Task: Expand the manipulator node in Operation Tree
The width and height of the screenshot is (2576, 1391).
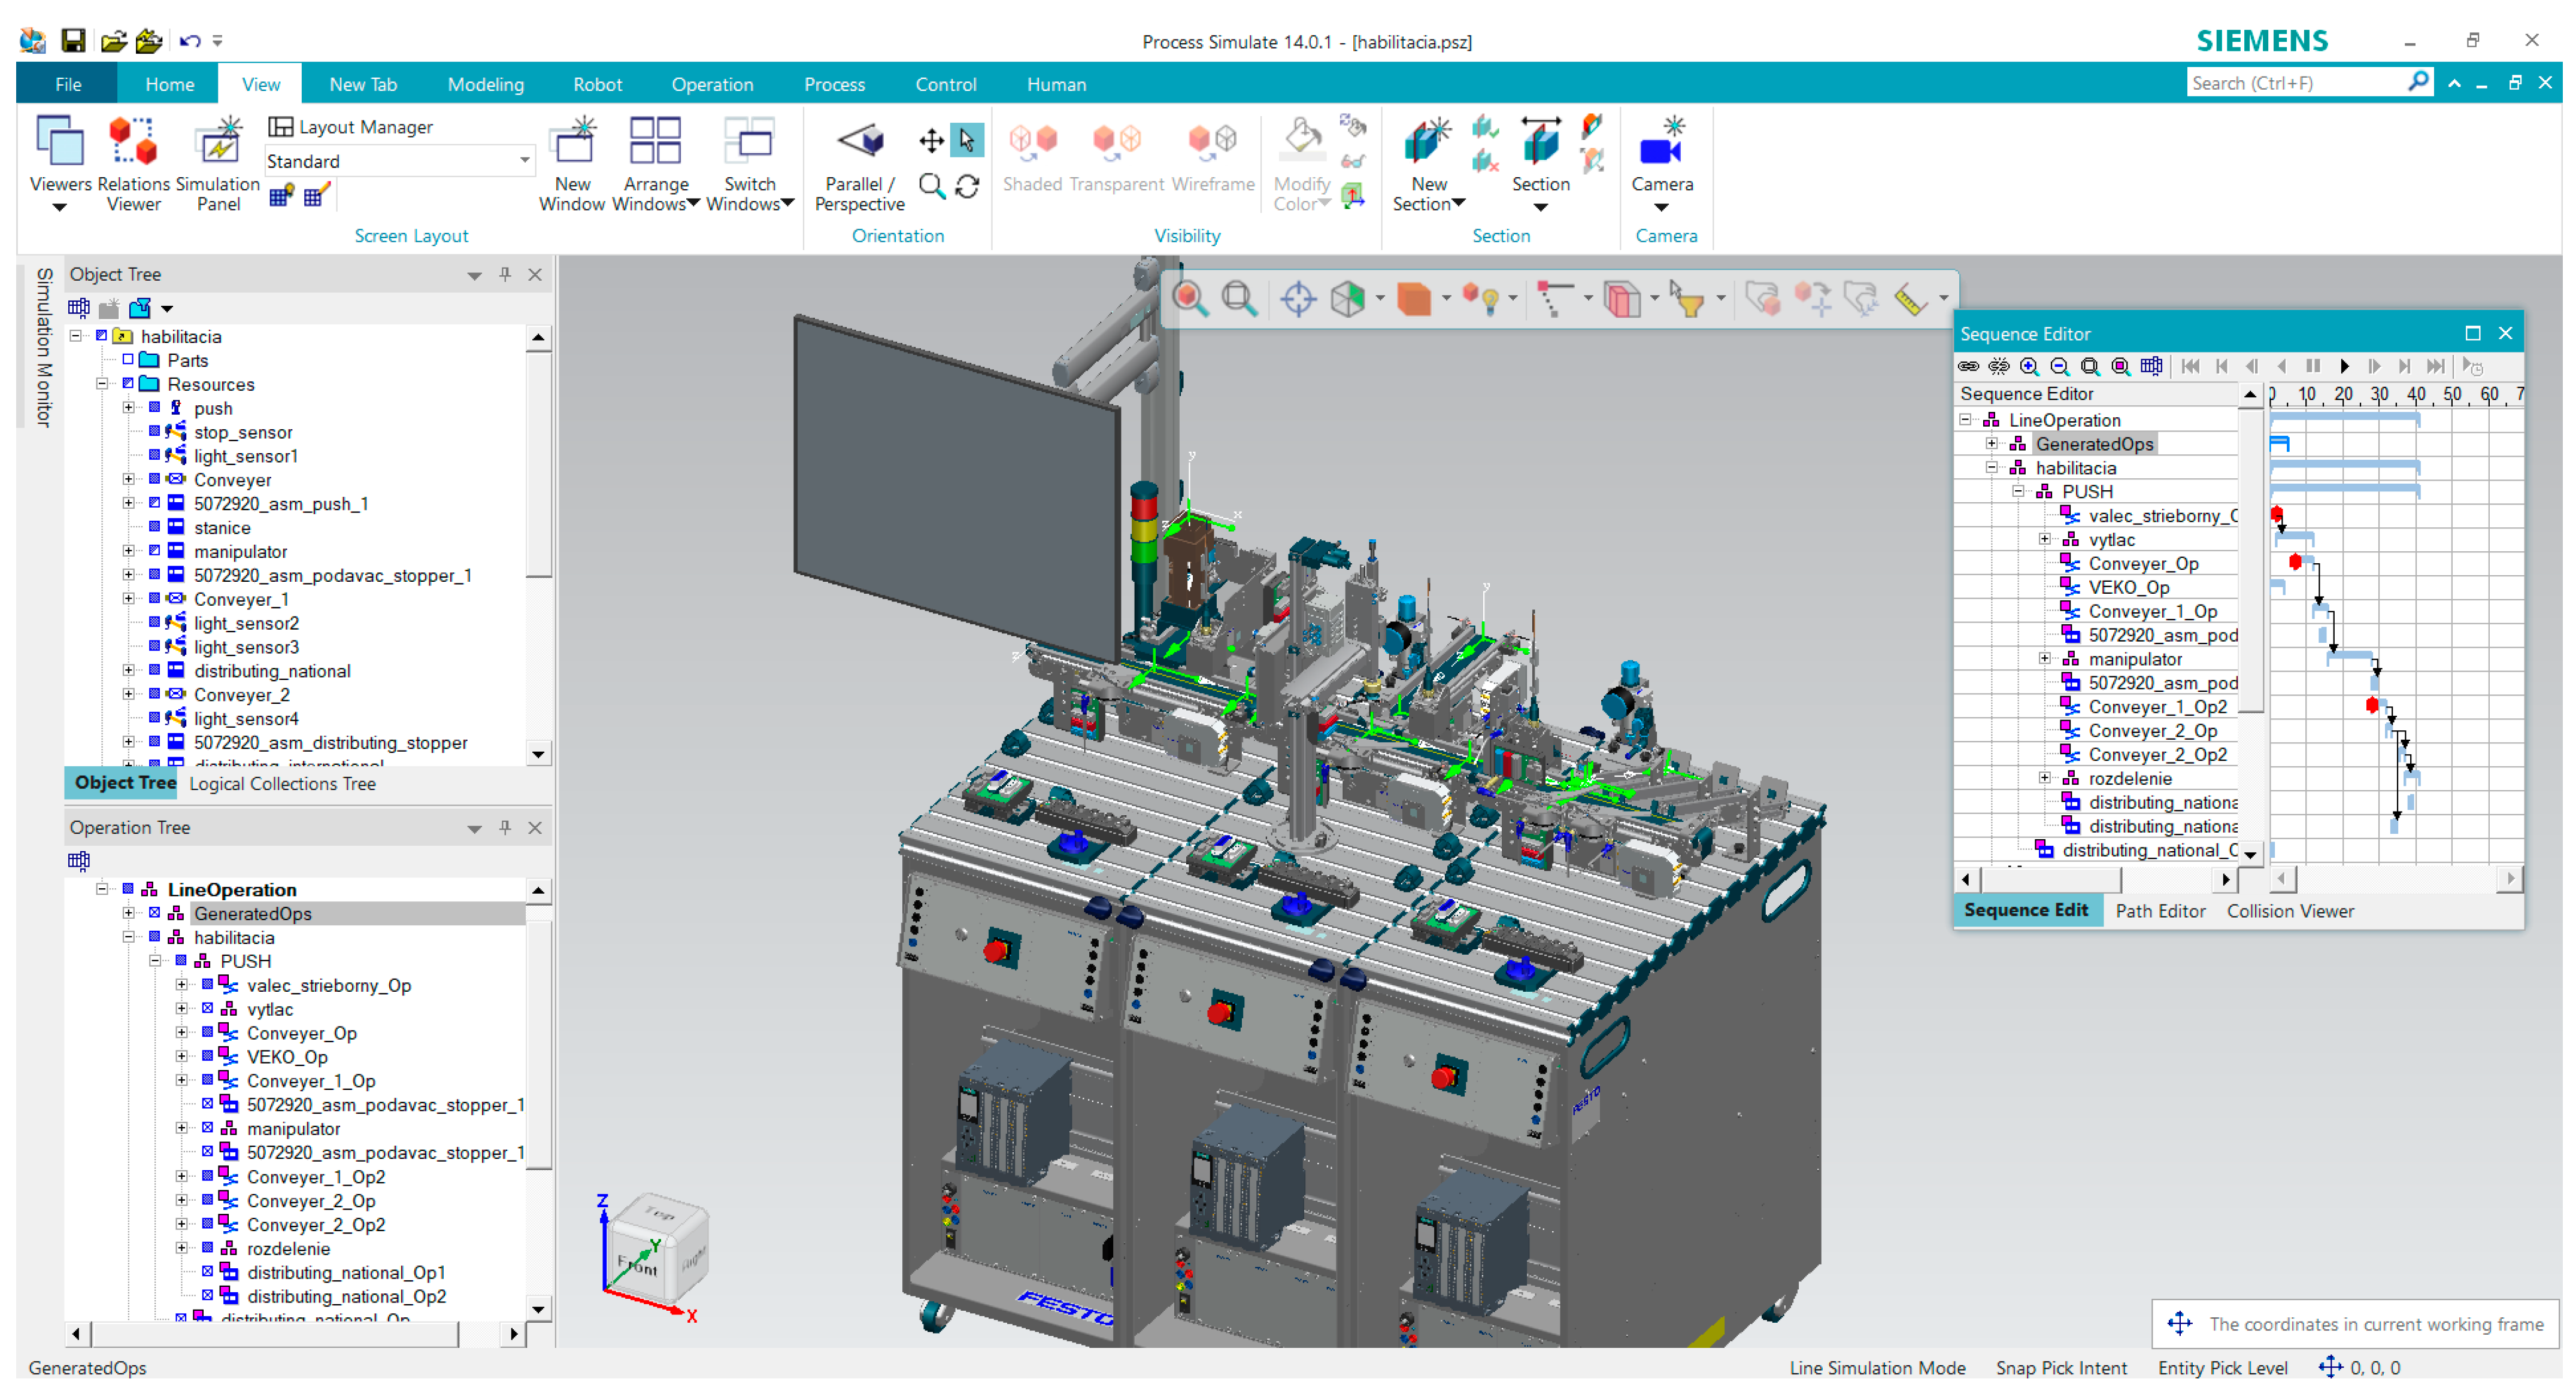Action: click(181, 1128)
